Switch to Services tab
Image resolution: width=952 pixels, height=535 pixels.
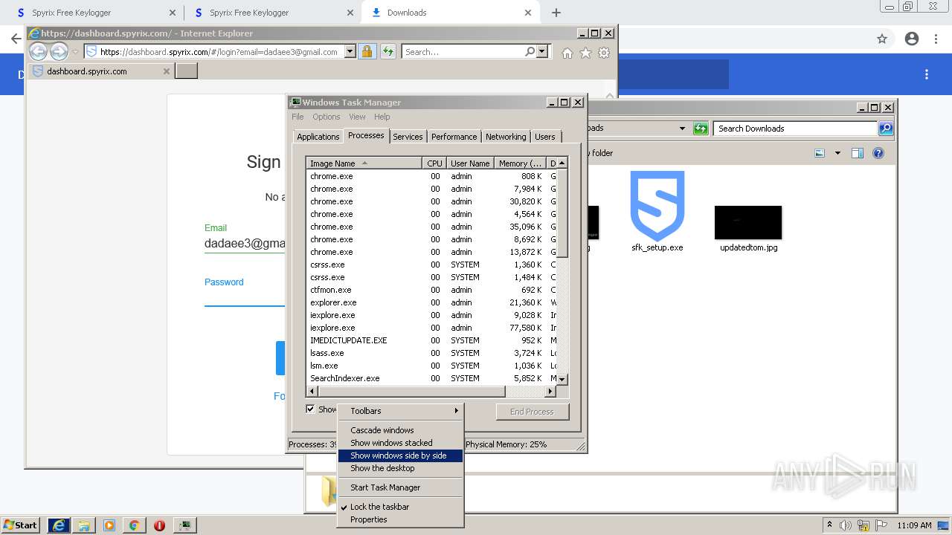point(408,137)
